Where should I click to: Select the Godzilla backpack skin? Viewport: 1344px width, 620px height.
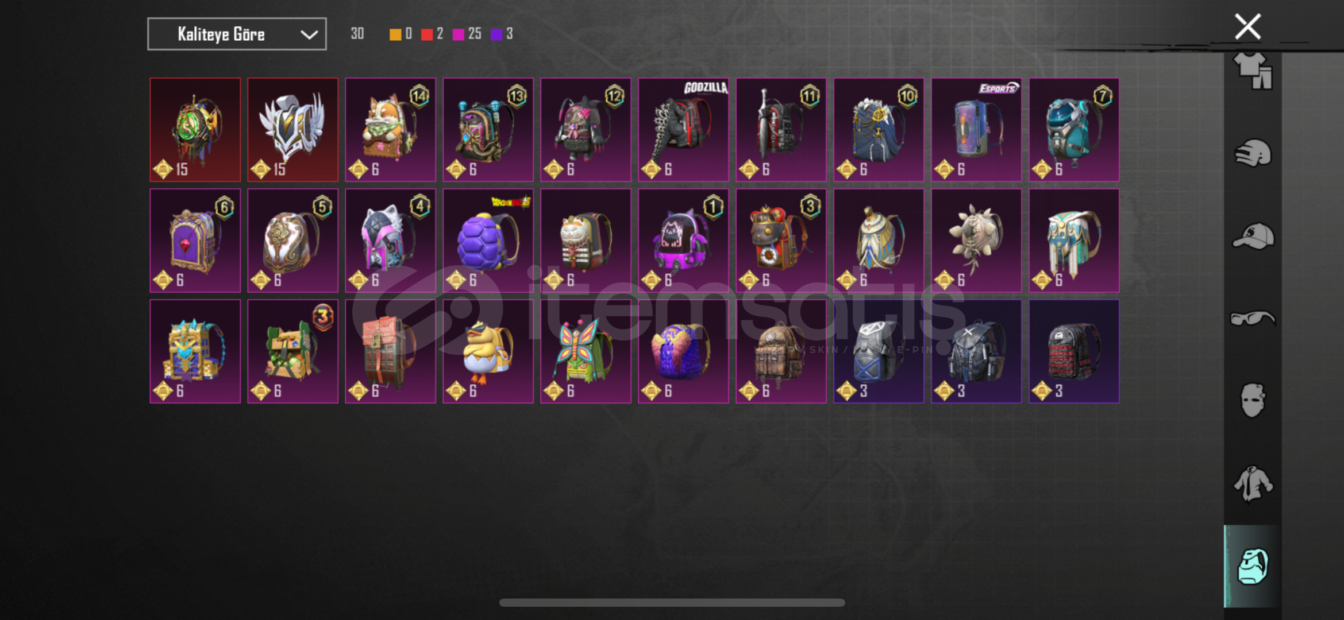(x=683, y=130)
